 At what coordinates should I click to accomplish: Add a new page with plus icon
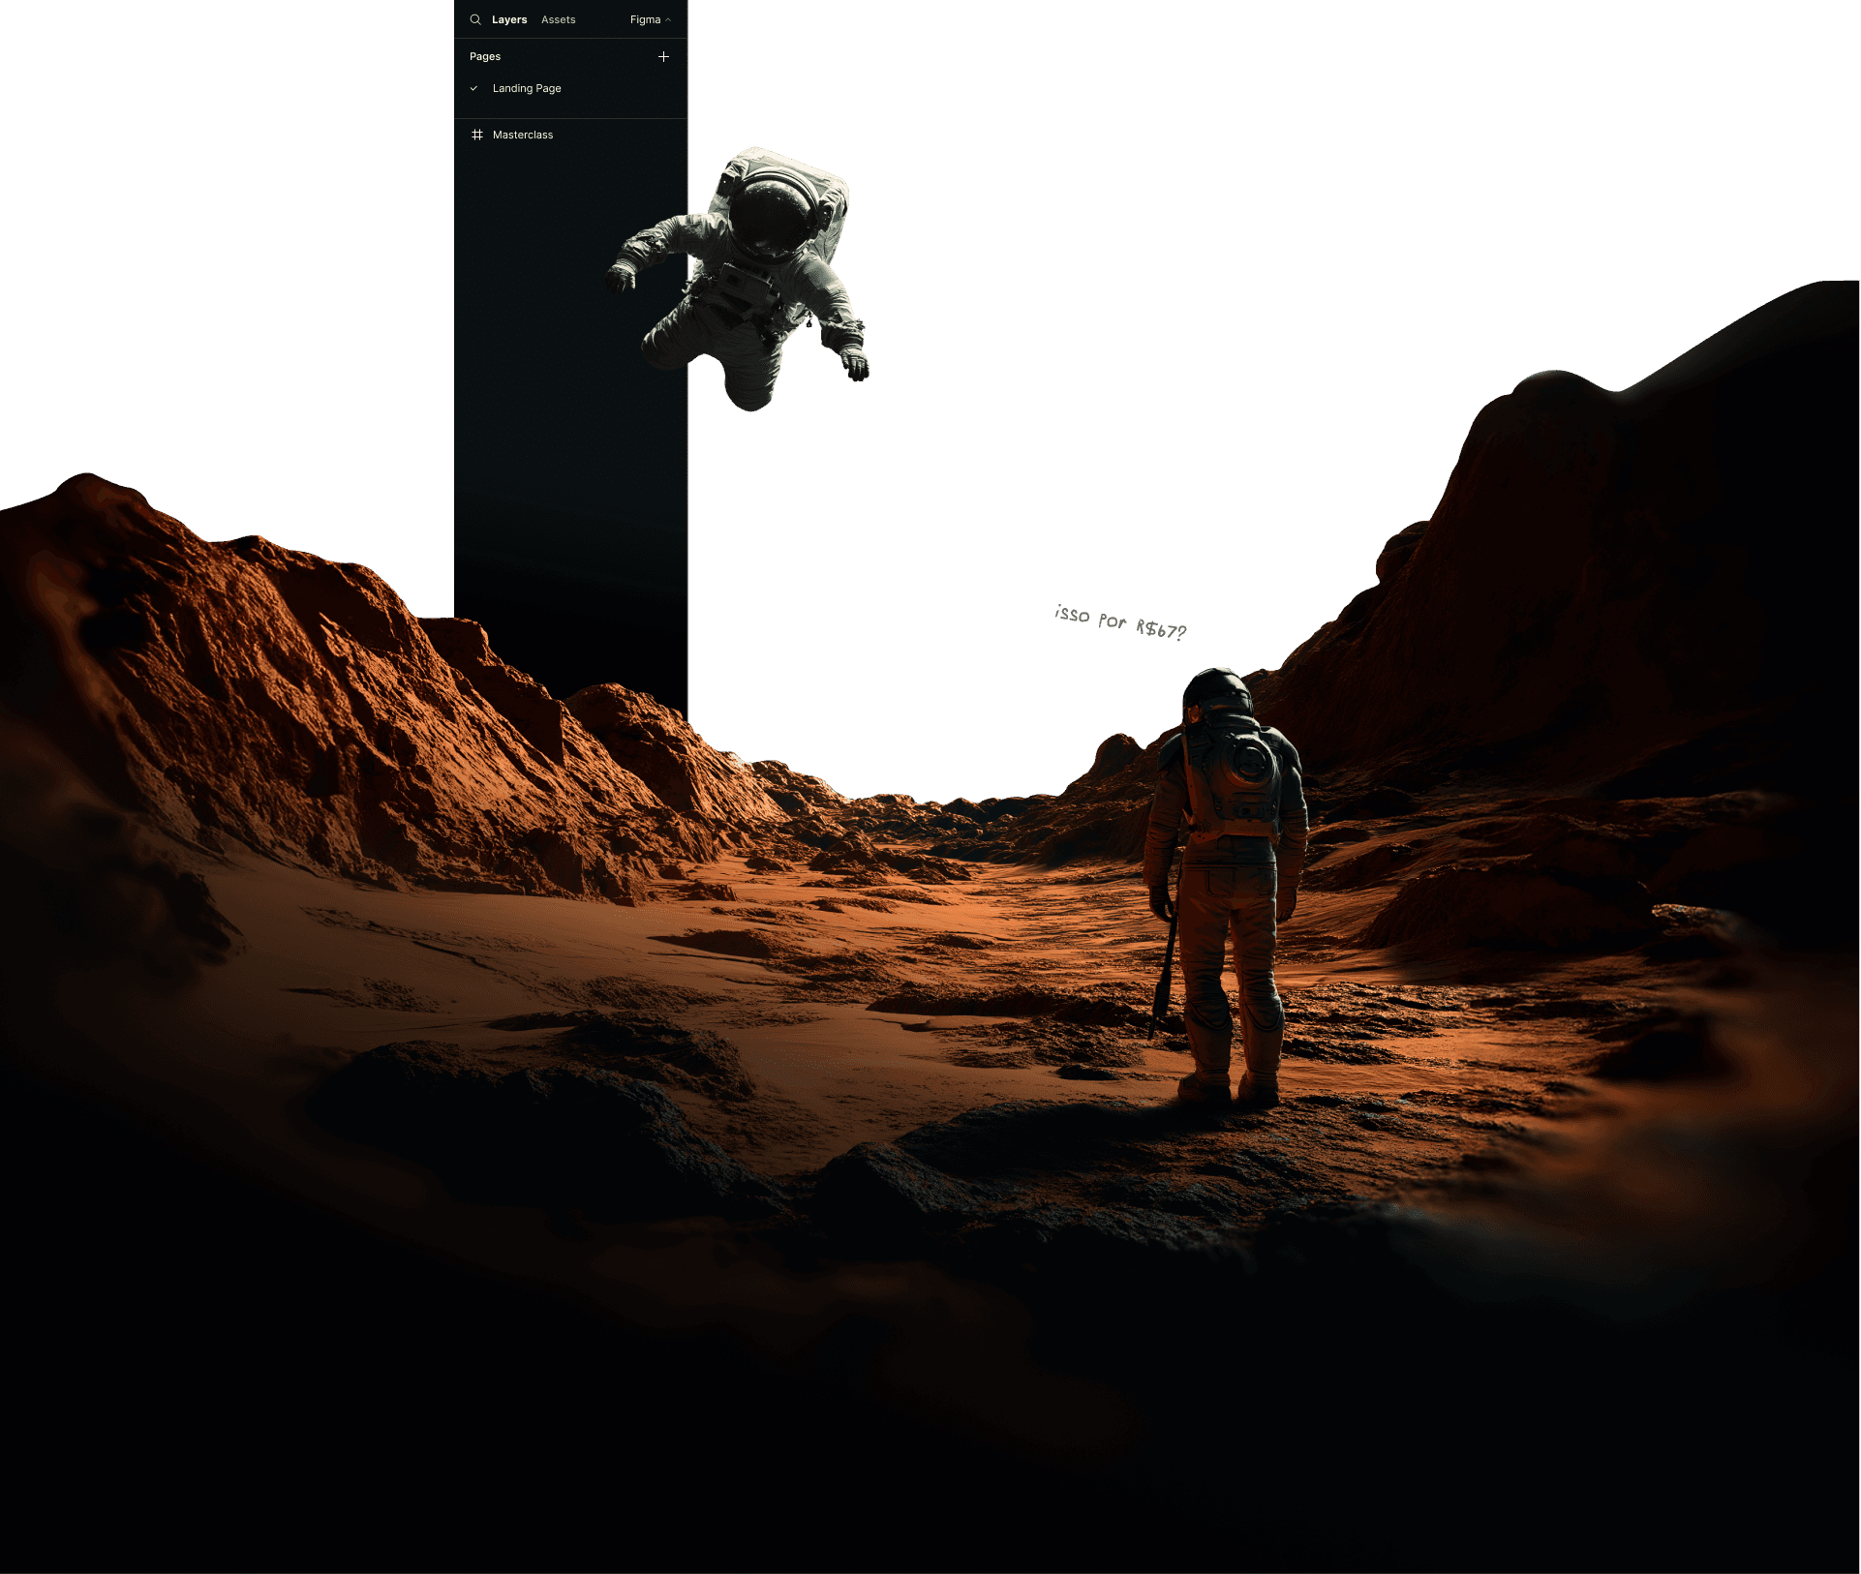tap(663, 57)
